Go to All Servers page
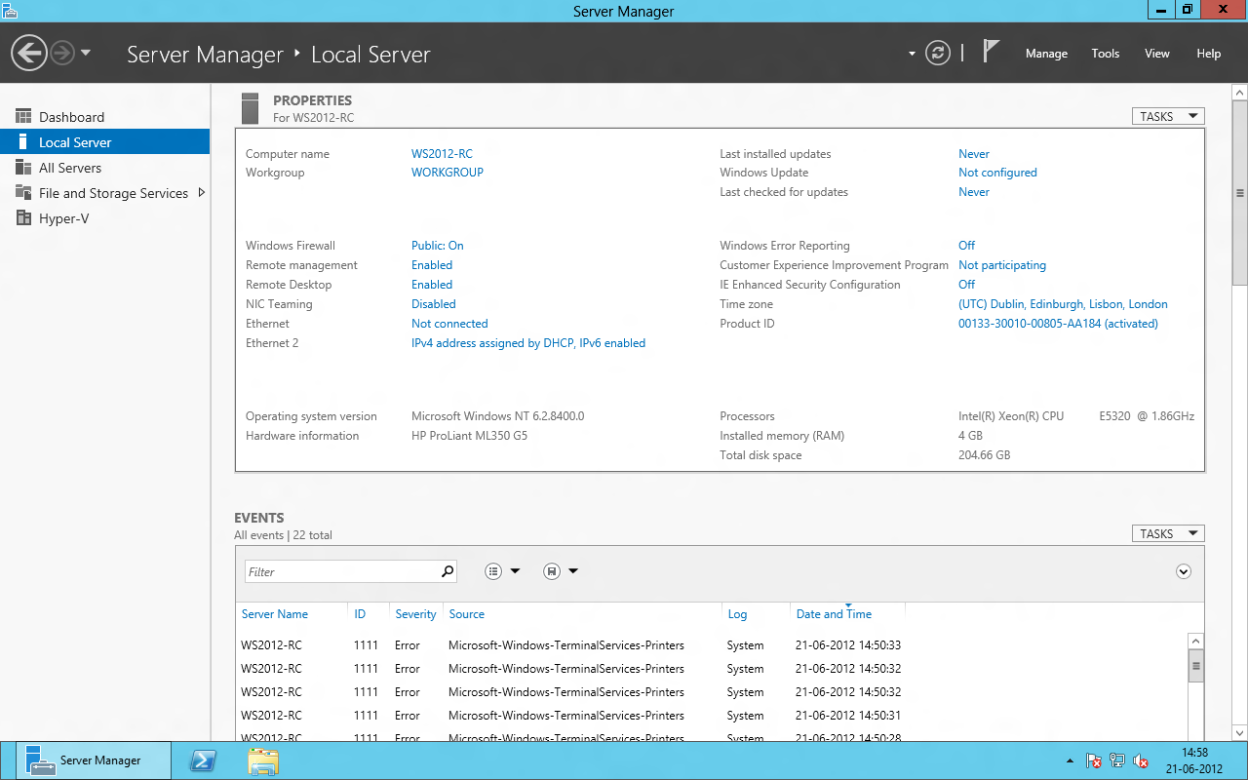The image size is (1248, 780). (105, 168)
